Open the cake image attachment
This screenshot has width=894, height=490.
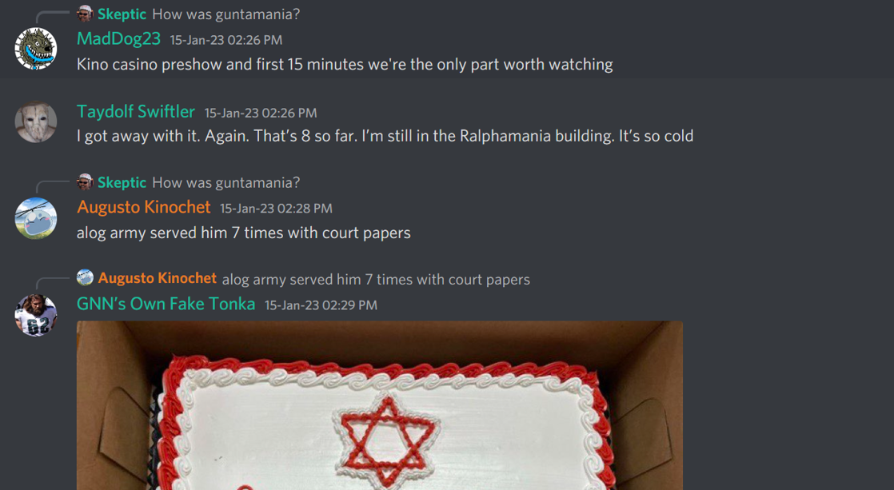click(380, 405)
